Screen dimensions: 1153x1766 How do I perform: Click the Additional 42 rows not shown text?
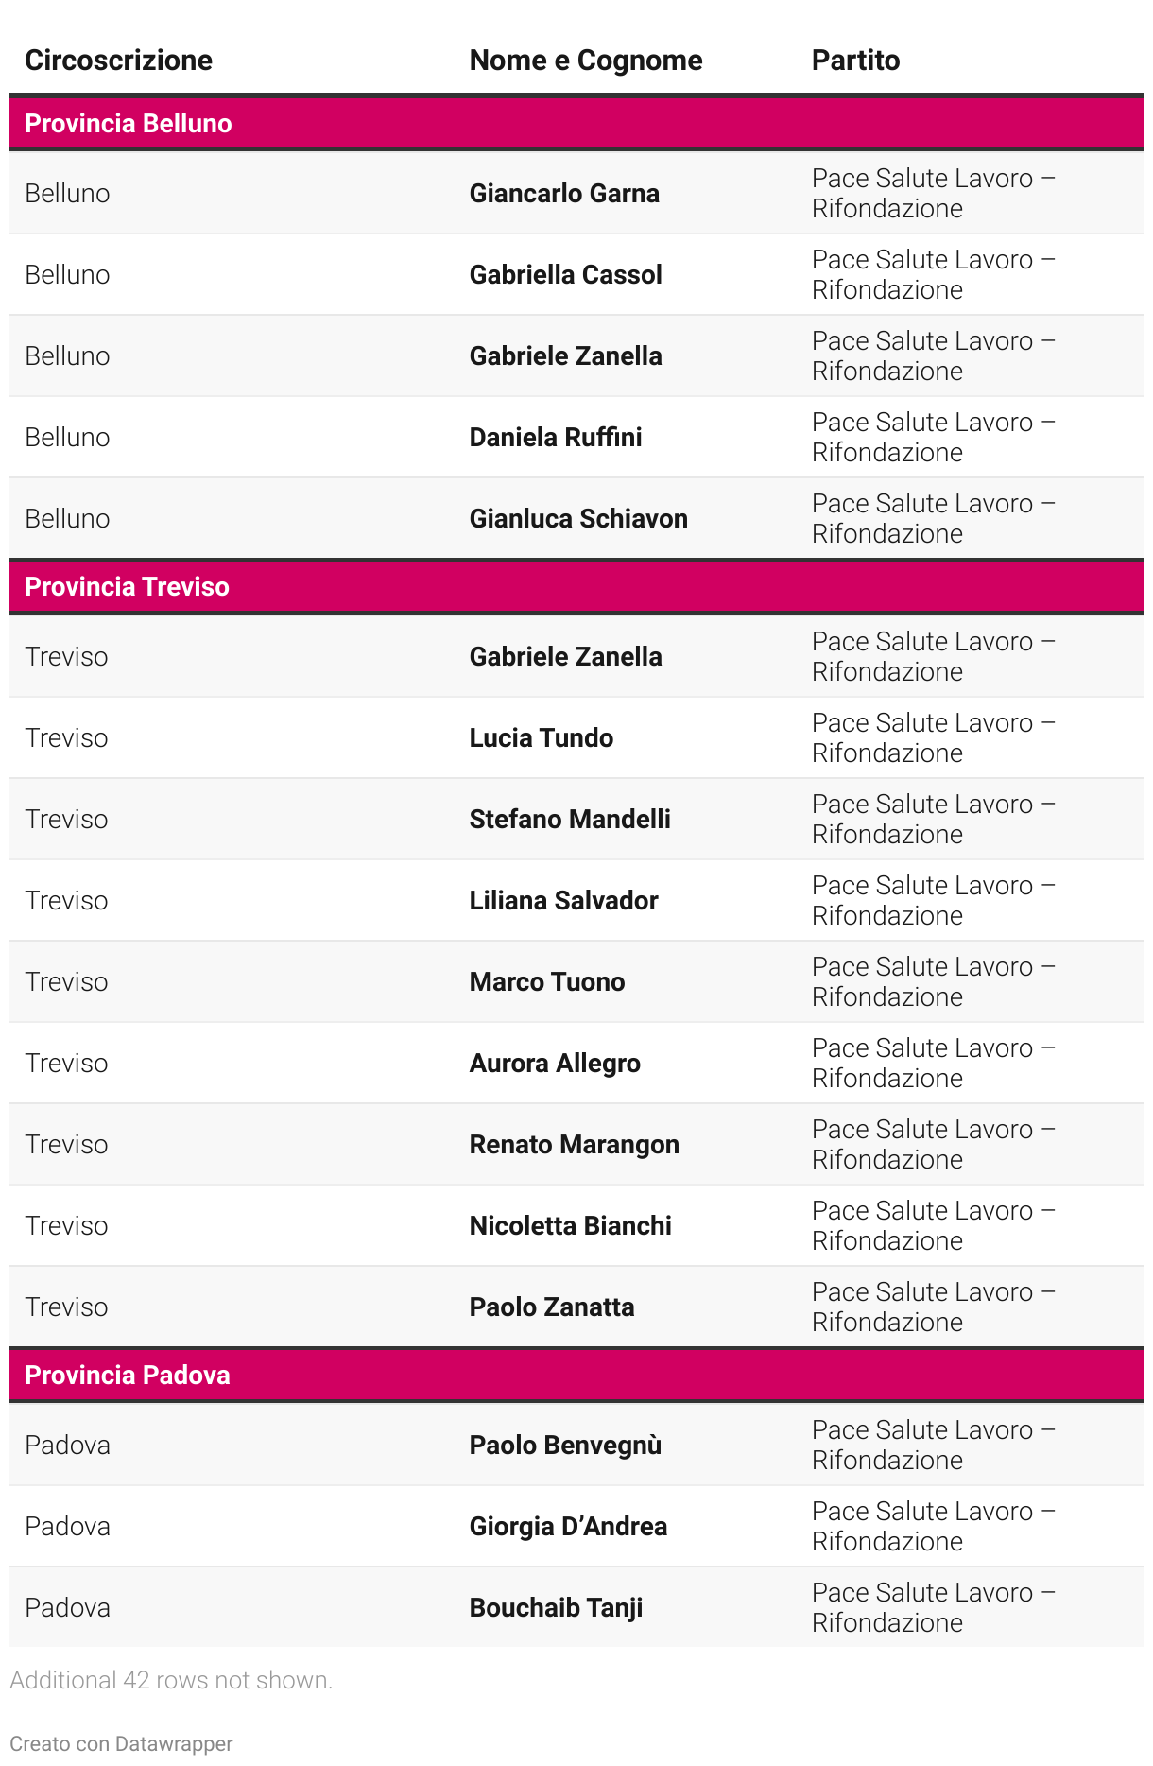pos(171,1680)
